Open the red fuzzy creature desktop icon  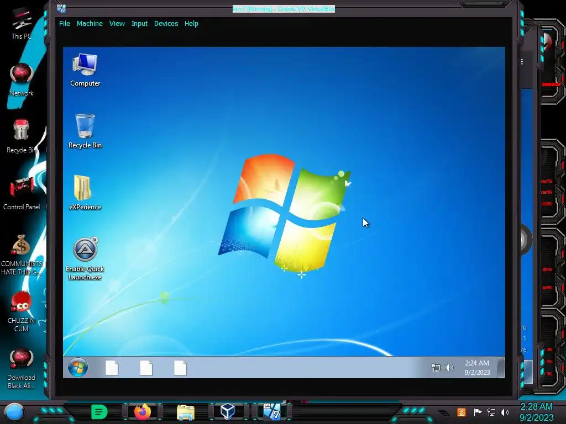22,311
